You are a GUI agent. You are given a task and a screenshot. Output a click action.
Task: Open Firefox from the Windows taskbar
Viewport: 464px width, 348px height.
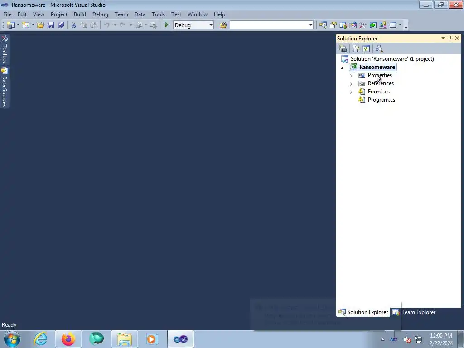(x=68, y=339)
